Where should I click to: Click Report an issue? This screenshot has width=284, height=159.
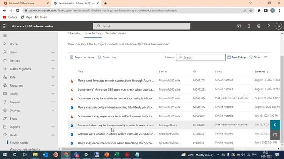pos(82,57)
